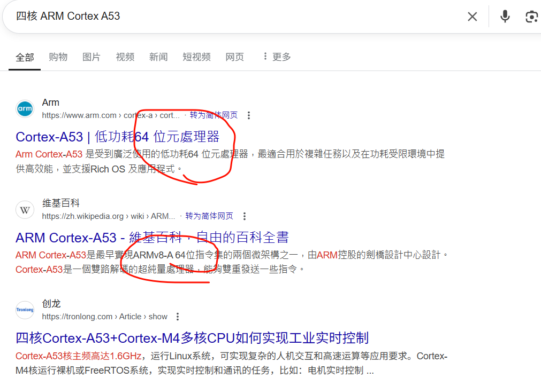
Task: Switch to the 短视频 tab
Action: click(x=196, y=57)
